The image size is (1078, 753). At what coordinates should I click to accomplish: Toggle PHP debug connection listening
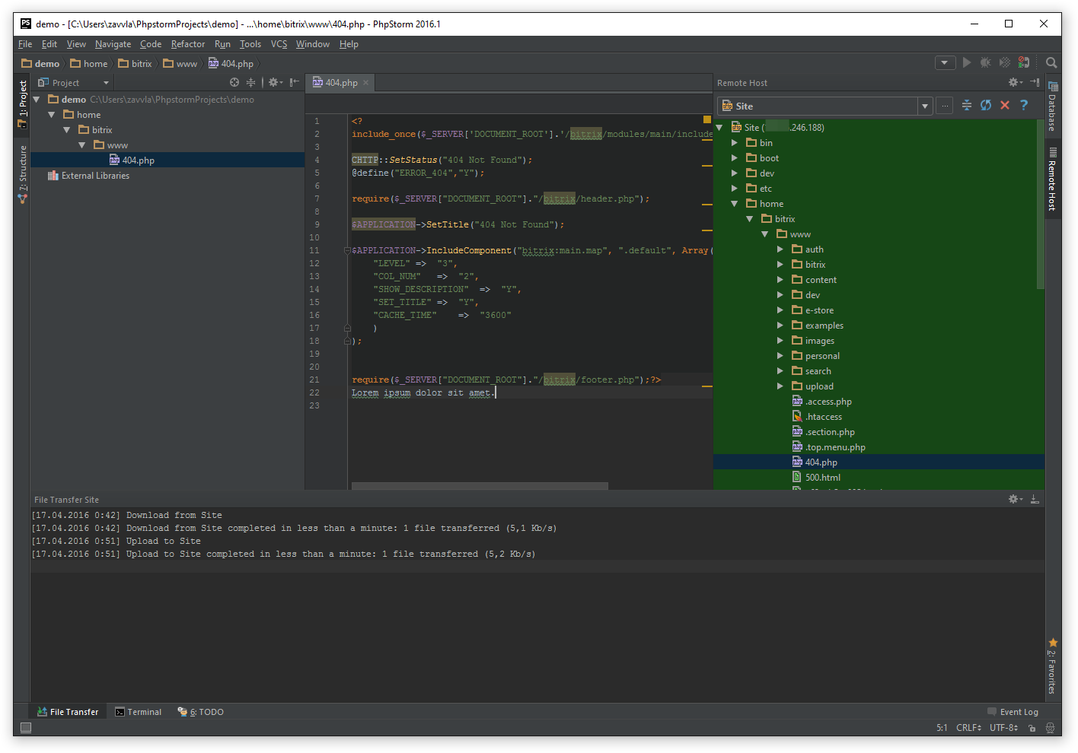click(1024, 63)
